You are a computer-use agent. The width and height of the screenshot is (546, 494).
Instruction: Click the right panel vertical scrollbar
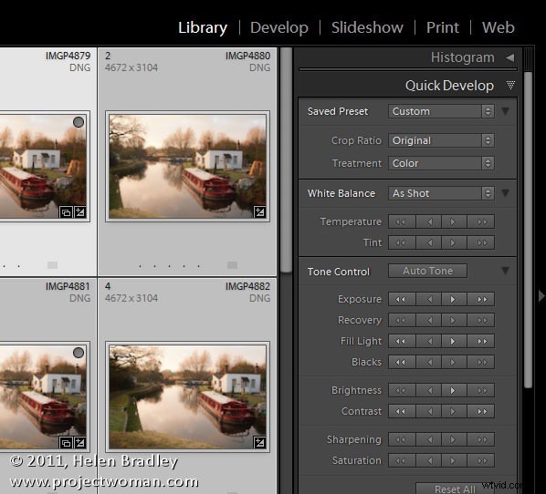click(x=528, y=230)
